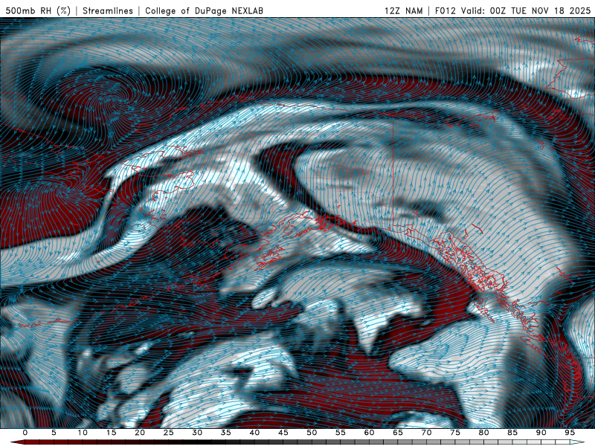Select the 80 value on the color scale
This screenshot has height=446, width=595.
coord(483,433)
